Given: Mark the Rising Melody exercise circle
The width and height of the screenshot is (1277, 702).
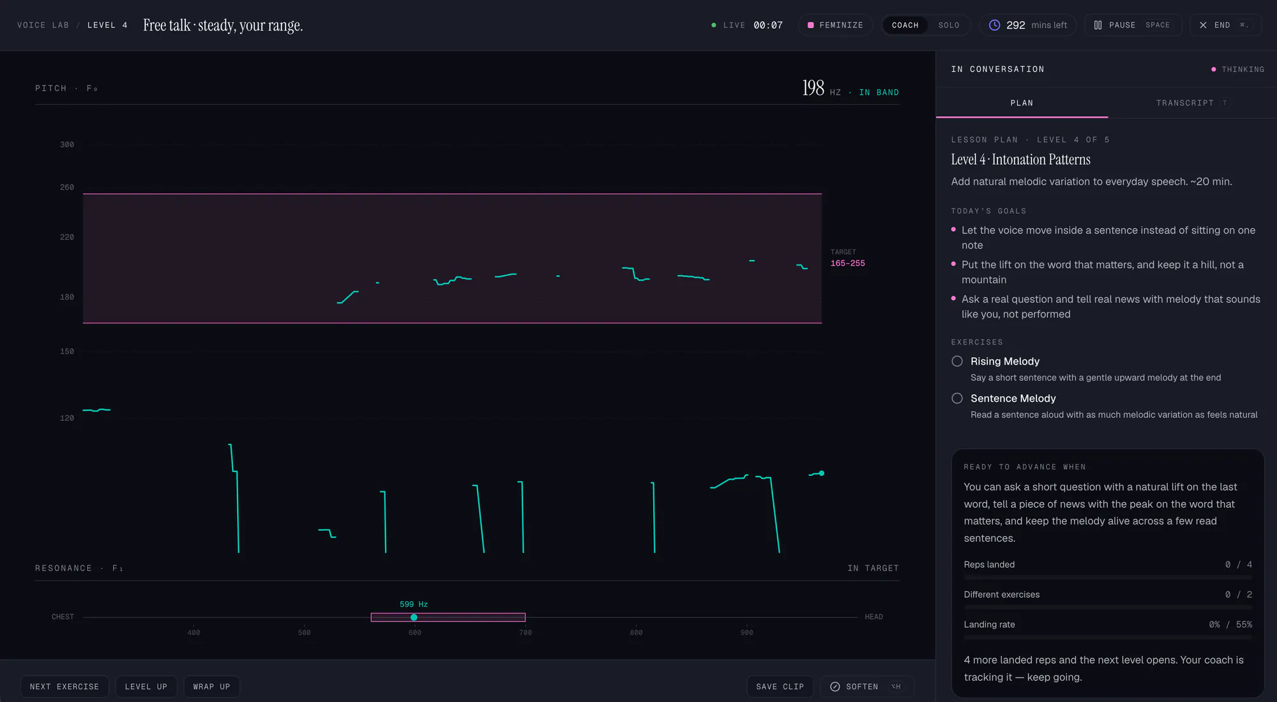Looking at the screenshot, I should coord(957,362).
